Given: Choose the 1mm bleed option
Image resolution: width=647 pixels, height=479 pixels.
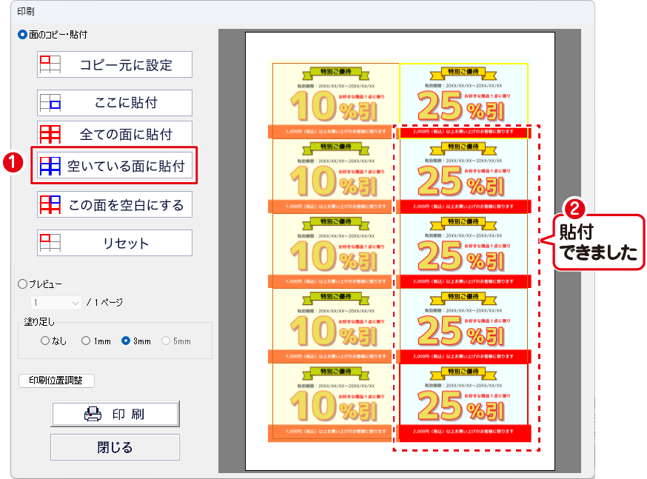Looking at the screenshot, I should pos(86,341).
